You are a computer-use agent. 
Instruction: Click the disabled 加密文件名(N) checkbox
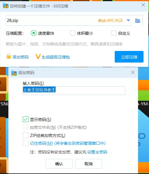point(26,127)
